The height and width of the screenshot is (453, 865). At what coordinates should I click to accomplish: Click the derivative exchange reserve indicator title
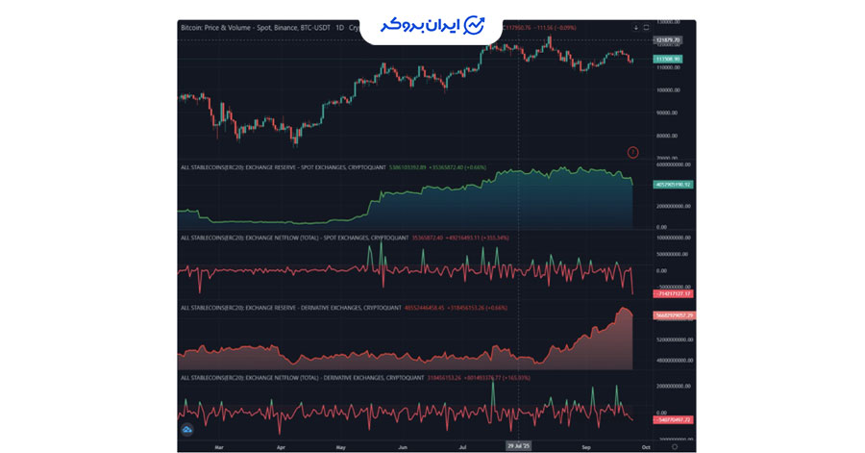point(290,308)
